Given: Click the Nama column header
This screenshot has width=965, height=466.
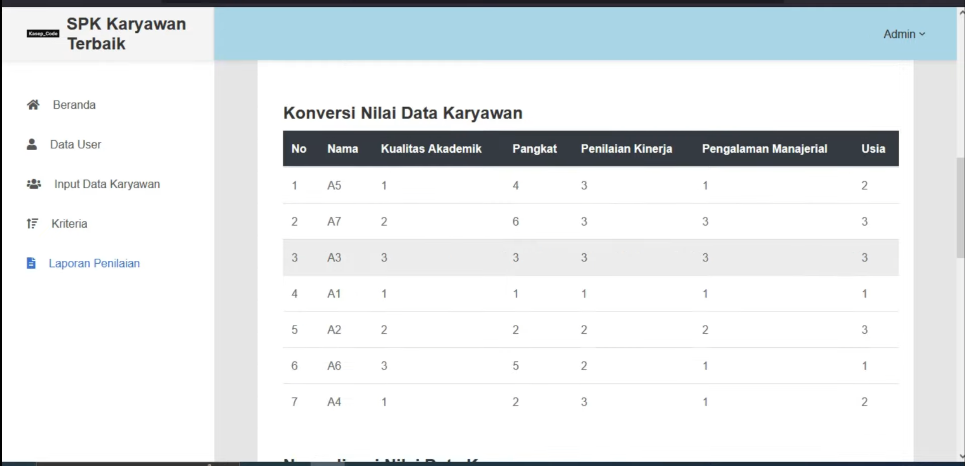Looking at the screenshot, I should [342, 148].
